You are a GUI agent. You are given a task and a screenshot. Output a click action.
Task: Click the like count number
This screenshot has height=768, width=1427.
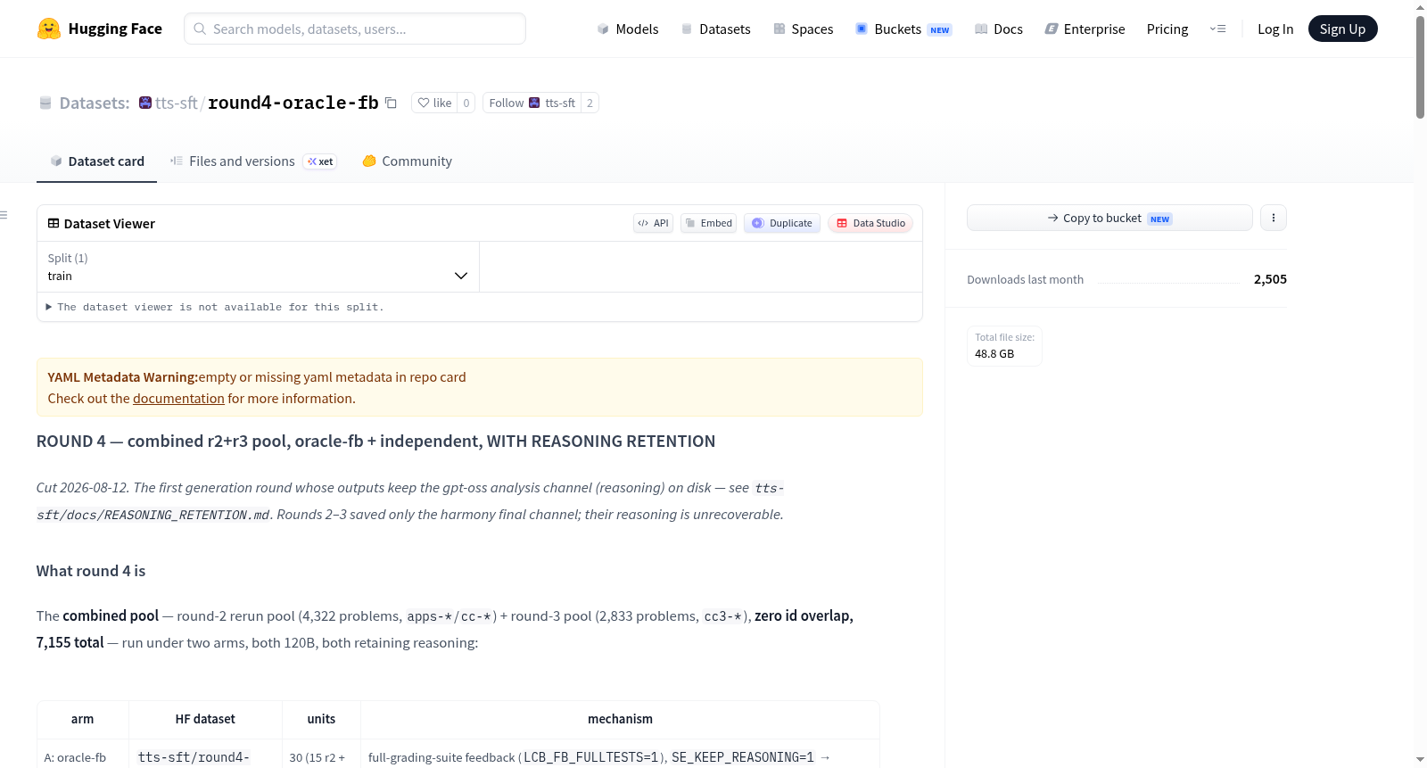point(466,103)
